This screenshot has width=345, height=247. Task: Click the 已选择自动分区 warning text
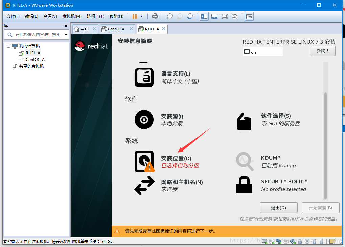(x=180, y=165)
